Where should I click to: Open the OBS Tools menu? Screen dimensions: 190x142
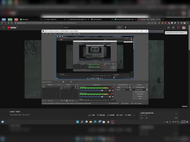click(x=75, y=34)
